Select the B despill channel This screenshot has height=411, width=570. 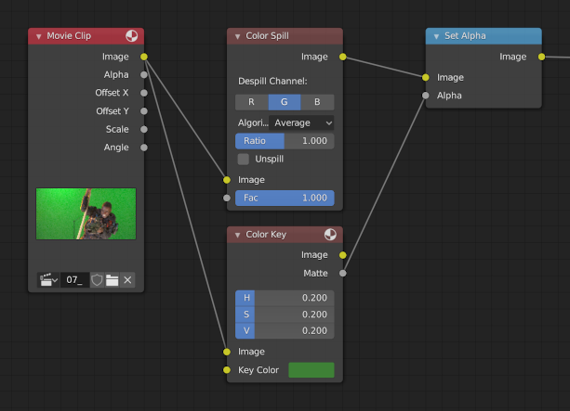317,102
